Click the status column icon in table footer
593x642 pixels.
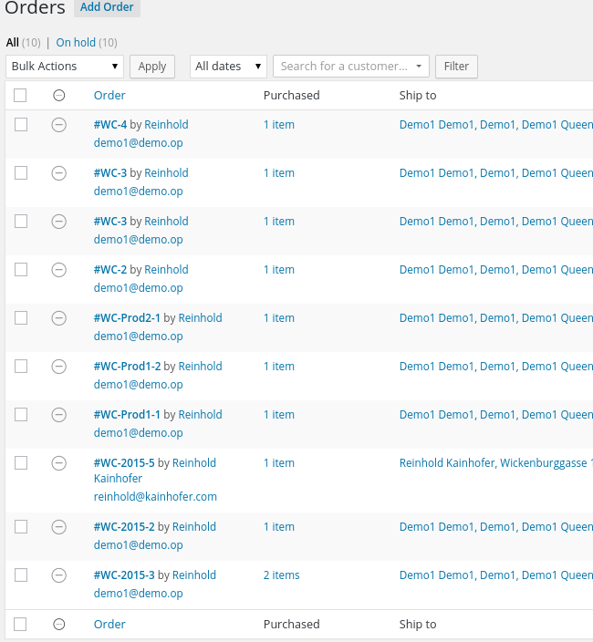coord(59,625)
